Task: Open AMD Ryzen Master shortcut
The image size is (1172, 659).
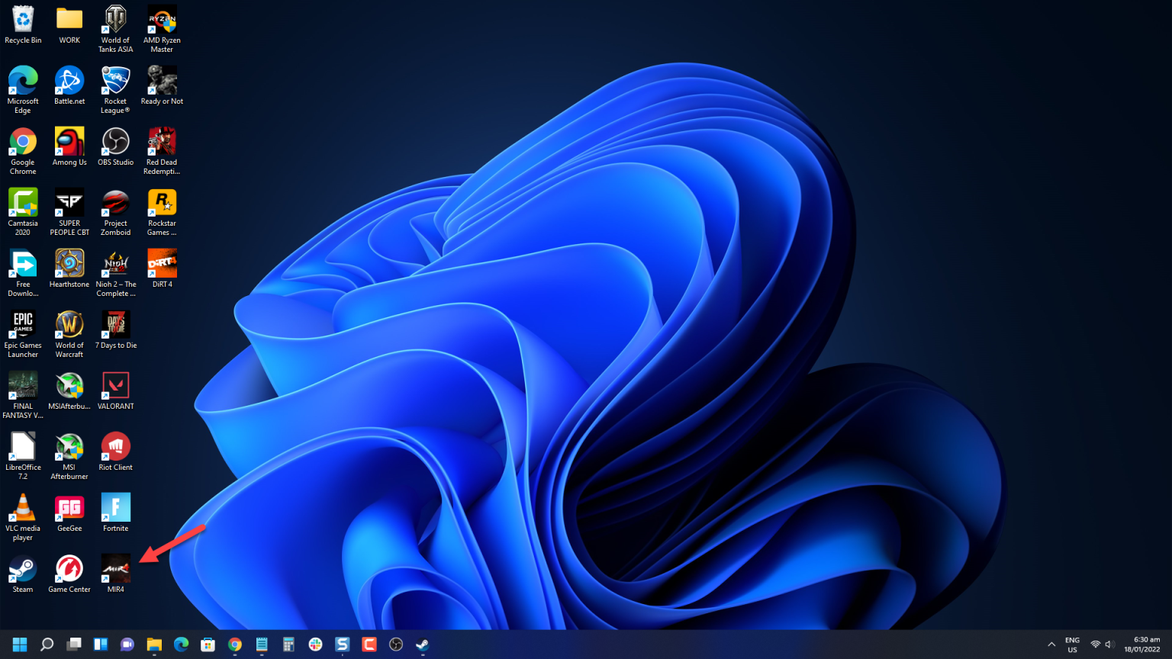Action: (162, 29)
